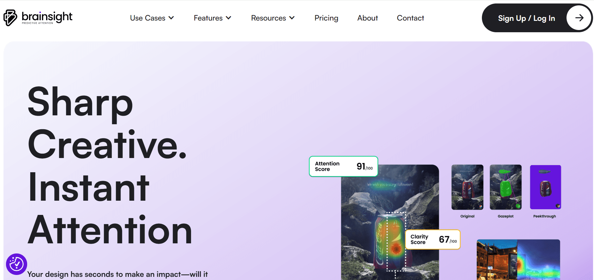Click the brainsight wordmark text
The height and width of the screenshot is (280, 594).
(47, 17)
